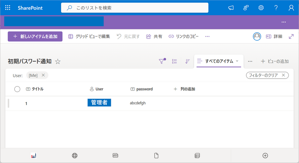
Task: Click the 管理者 user cell
Action: [x=99, y=103]
